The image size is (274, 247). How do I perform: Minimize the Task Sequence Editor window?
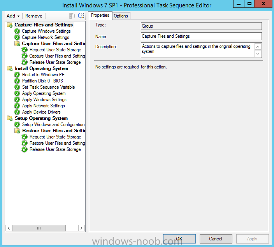[239, 4]
